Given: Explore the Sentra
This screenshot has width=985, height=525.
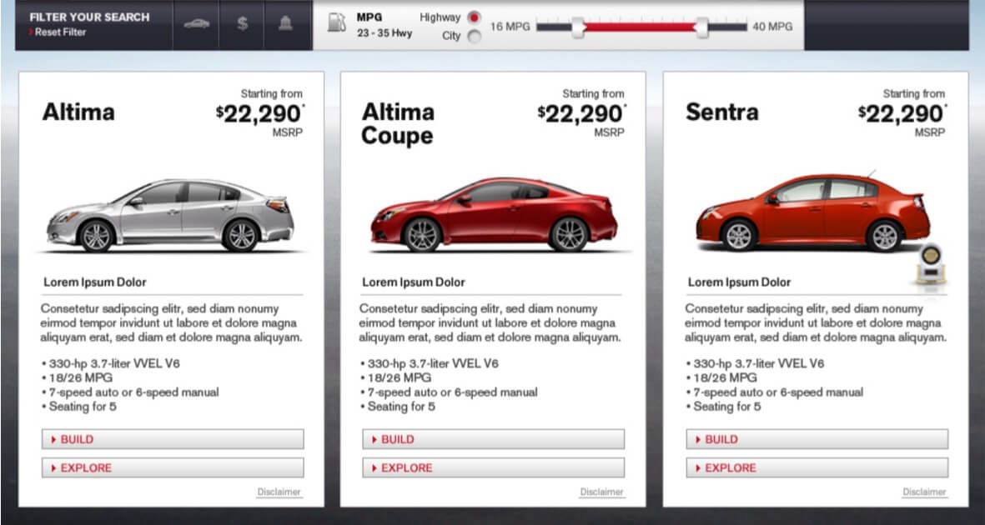Looking at the screenshot, I should click(817, 467).
